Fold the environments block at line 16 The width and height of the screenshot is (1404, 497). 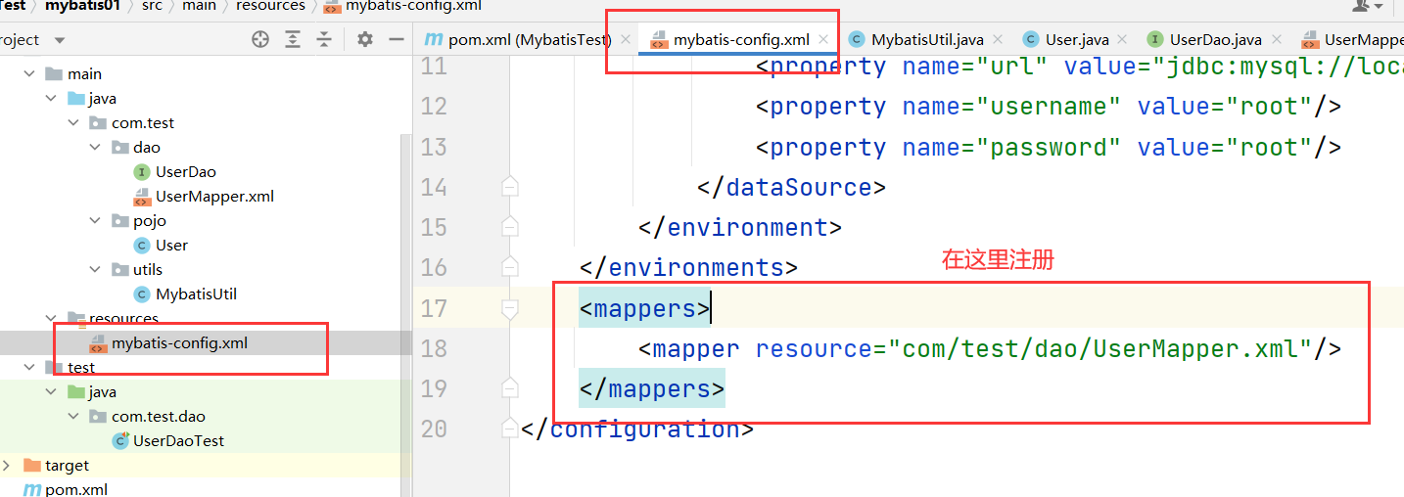pos(508,267)
